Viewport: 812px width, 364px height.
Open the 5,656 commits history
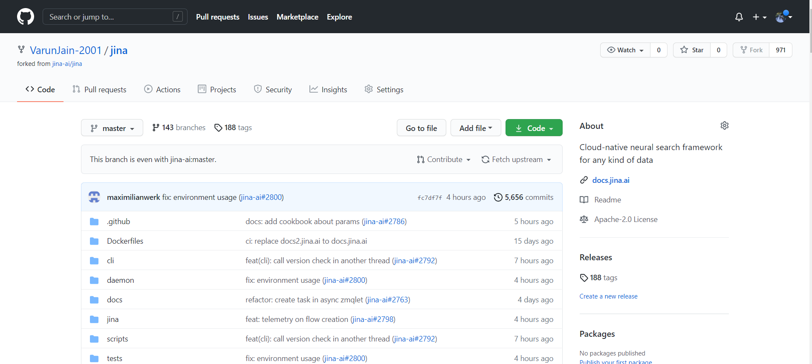(523, 197)
